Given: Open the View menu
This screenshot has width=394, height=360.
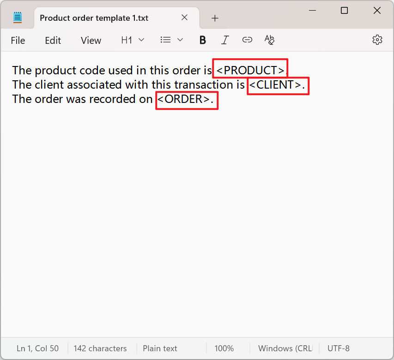Looking at the screenshot, I should (x=91, y=41).
